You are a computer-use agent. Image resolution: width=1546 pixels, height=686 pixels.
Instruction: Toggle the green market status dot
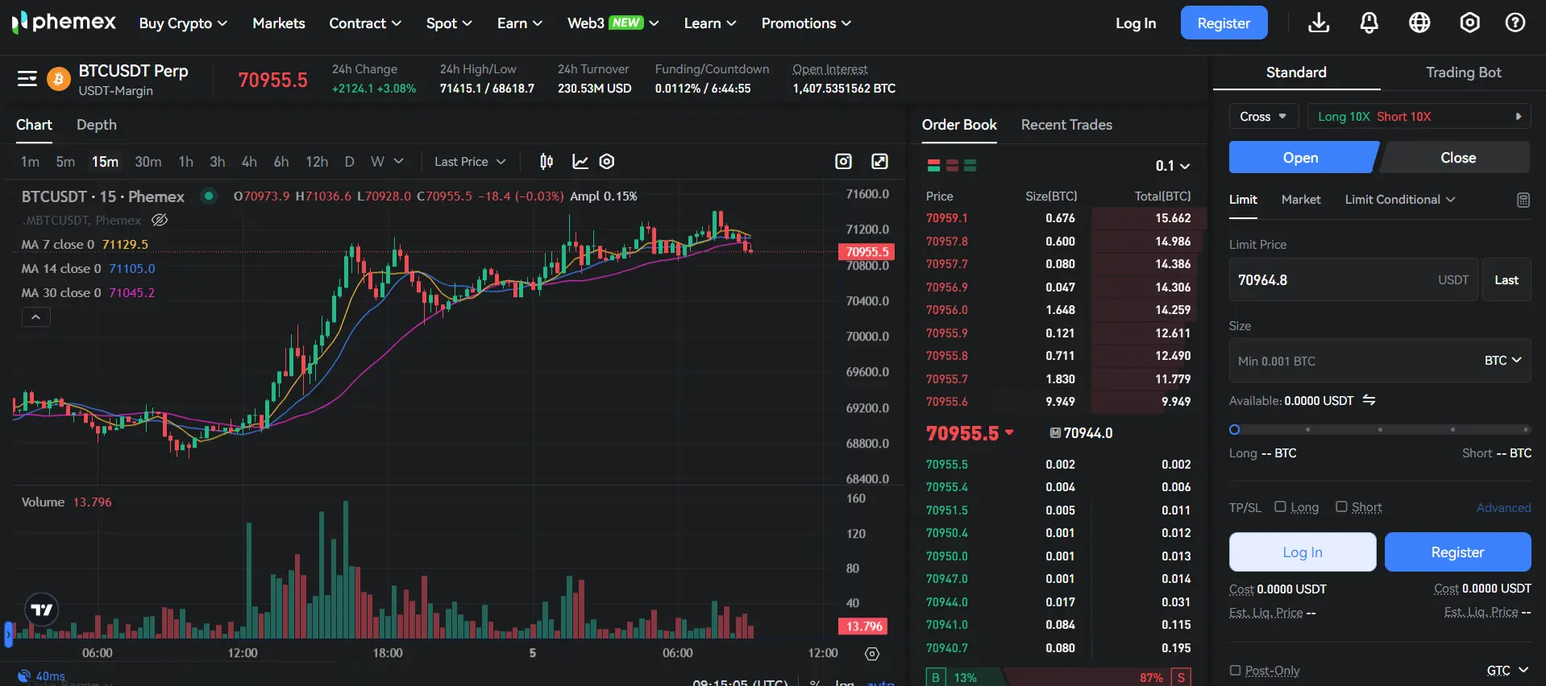point(209,196)
